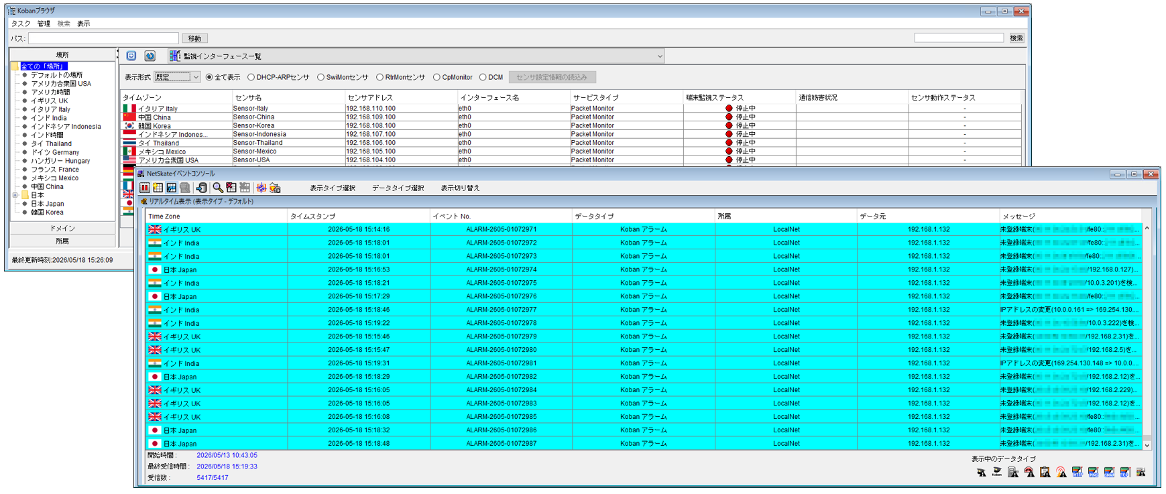
Task: Click the database export icon with arrow
Action: tap(201, 188)
